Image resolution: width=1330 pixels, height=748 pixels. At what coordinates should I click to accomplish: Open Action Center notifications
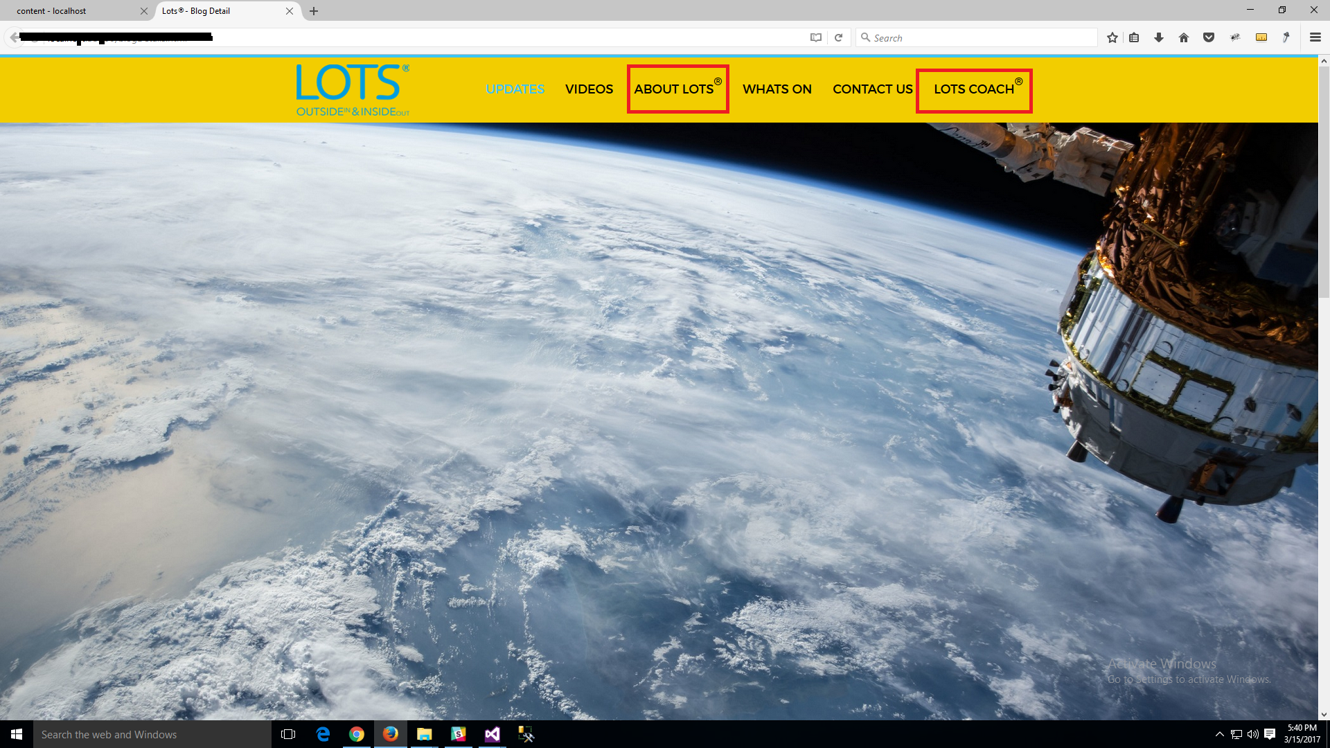coord(1270,734)
